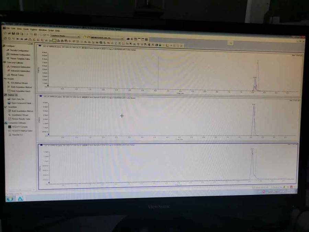The width and height of the screenshot is (309, 232).
Task: Click Build Acquisition Batch
Action: 21,91
